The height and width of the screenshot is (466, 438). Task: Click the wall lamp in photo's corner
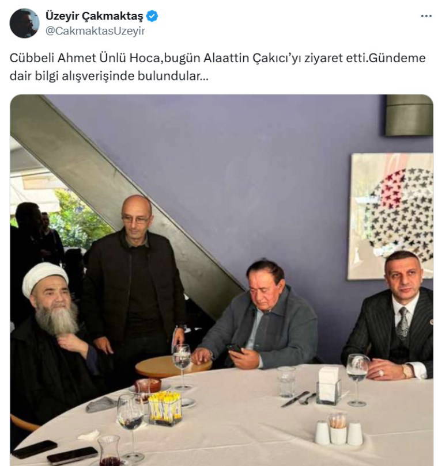coord(409,116)
